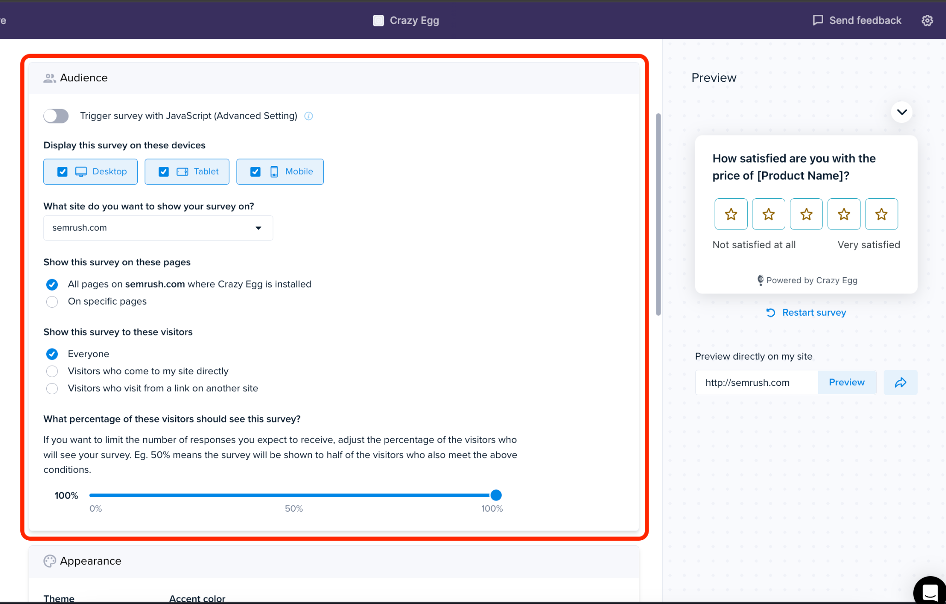Viewport: 946px width, 604px height.
Task: Rate five stars in the survey preview
Action: pyautogui.click(x=881, y=214)
